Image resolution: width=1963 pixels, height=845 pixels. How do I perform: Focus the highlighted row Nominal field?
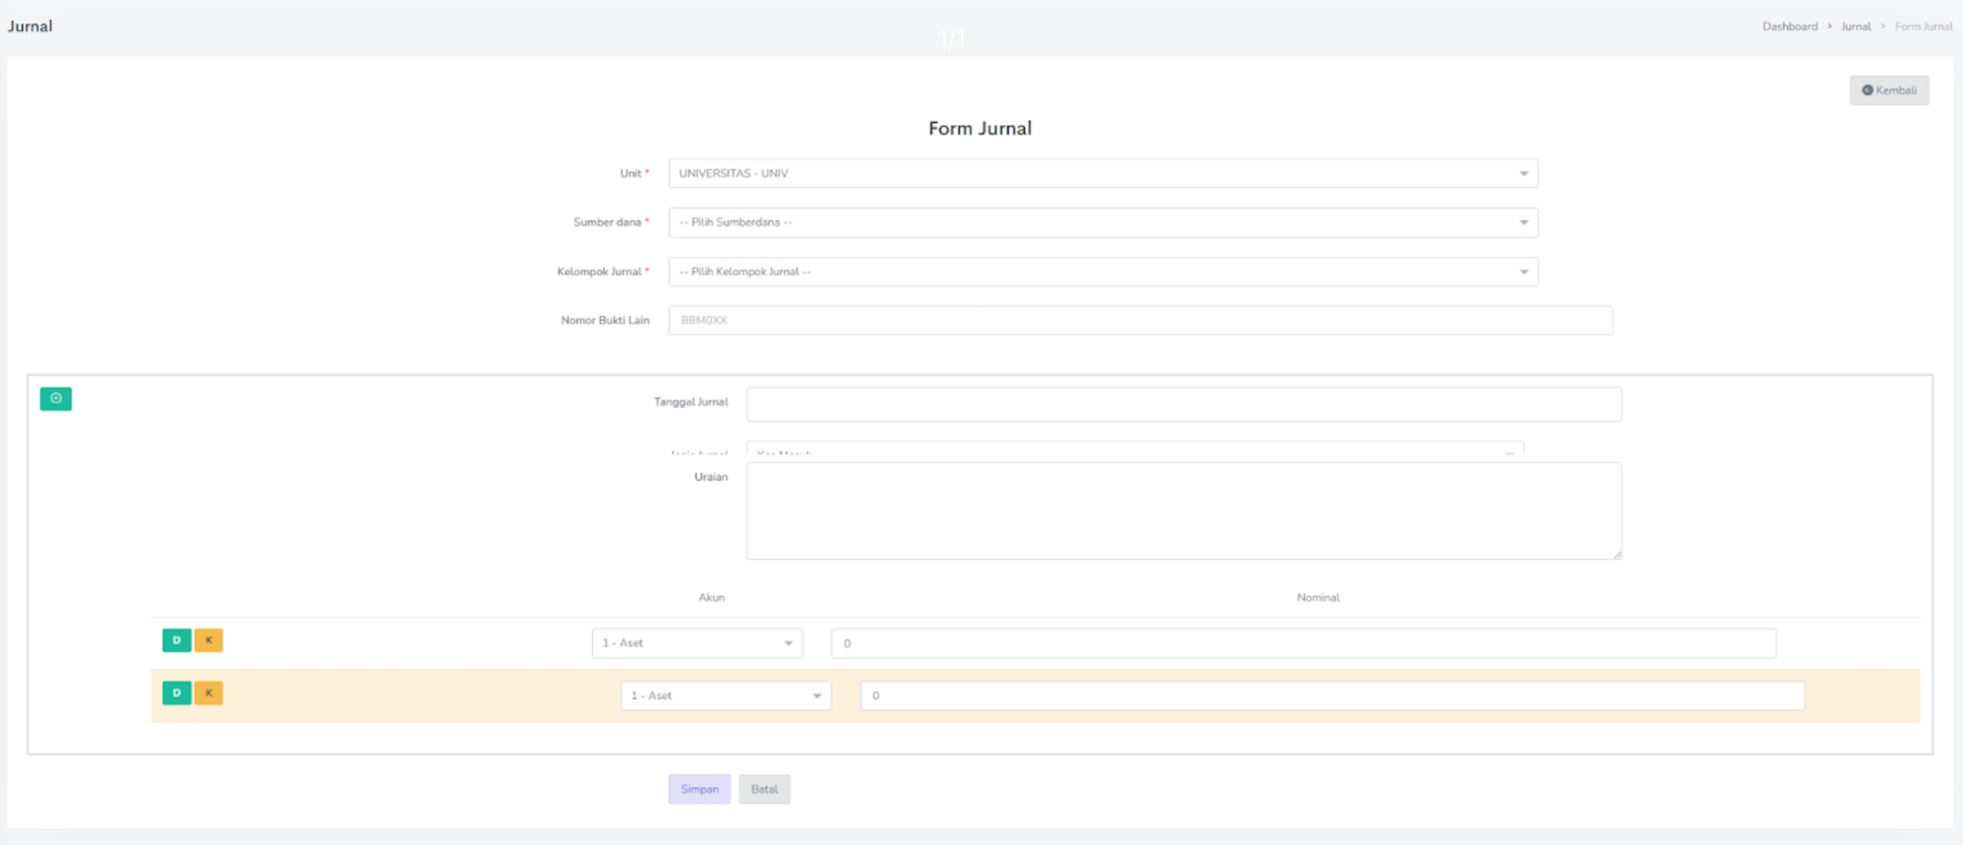(1332, 696)
